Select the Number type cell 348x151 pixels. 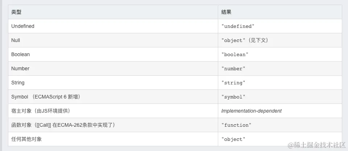(20, 68)
